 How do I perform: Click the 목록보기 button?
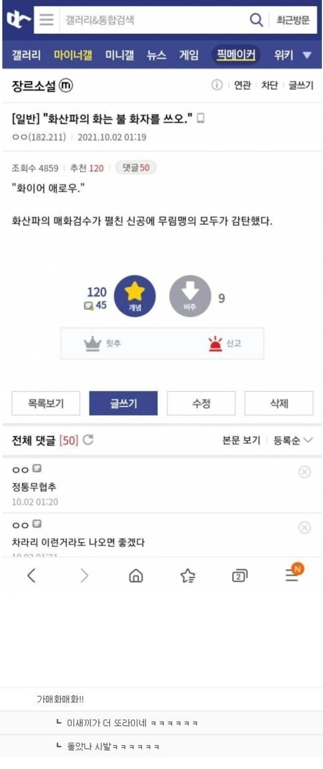46,403
